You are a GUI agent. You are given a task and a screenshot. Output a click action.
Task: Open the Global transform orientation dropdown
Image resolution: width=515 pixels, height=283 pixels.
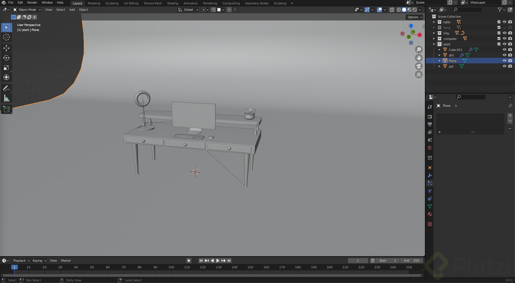click(x=188, y=10)
